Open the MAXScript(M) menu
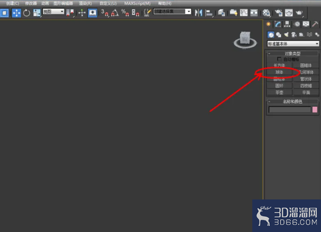Screen dimensions: 321x232 pos(137,3)
